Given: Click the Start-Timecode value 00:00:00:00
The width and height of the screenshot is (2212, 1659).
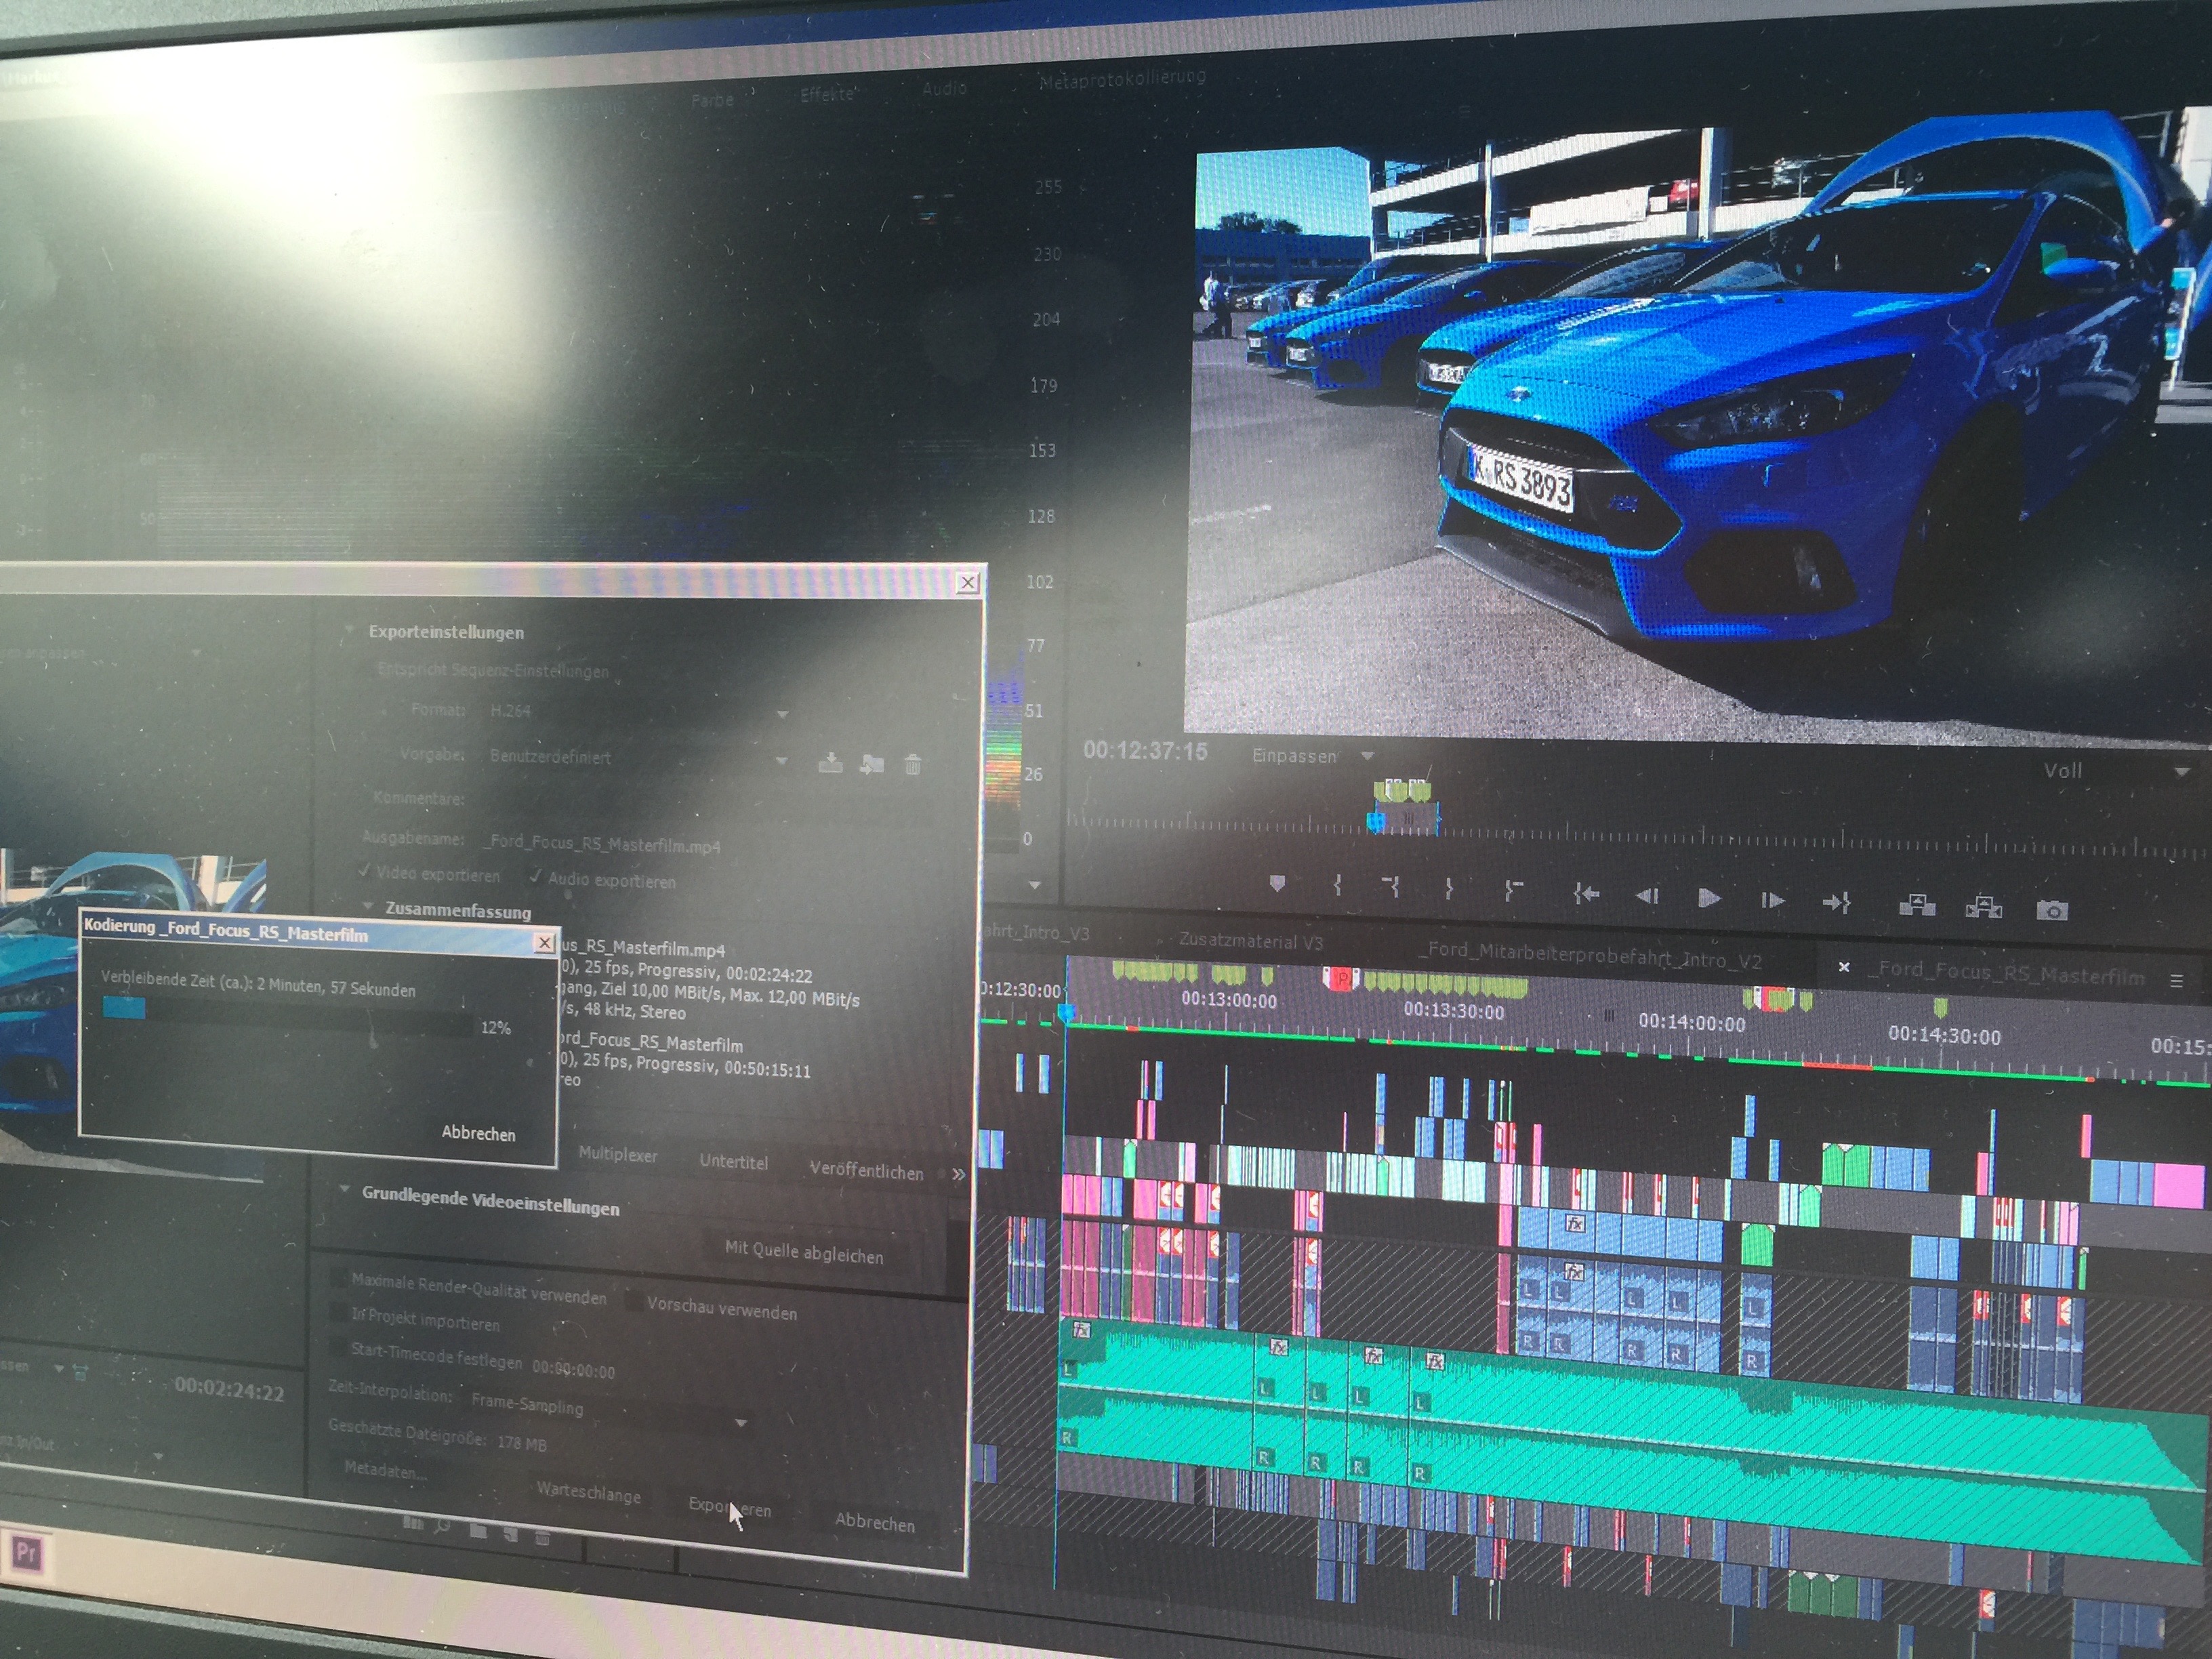Looking at the screenshot, I should 573,1370.
